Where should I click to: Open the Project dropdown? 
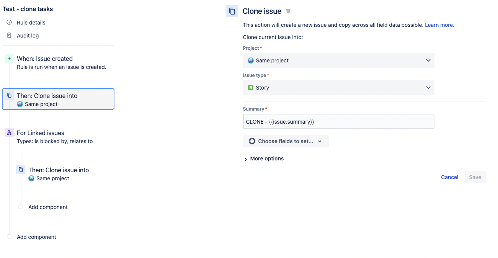point(428,60)
